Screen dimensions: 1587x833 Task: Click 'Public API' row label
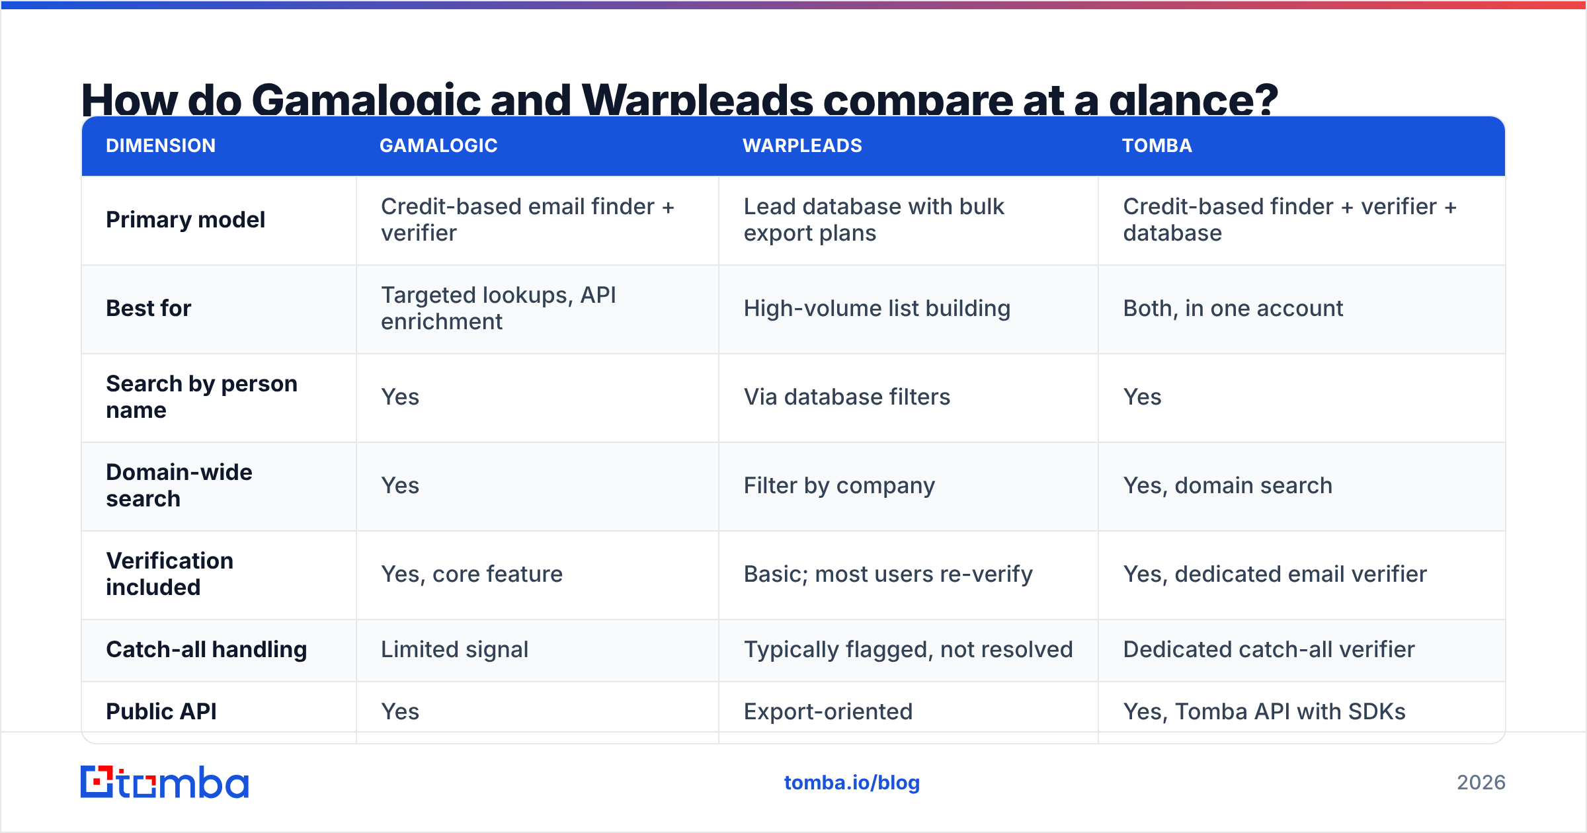pyautogui.click(x=161, y=712)
